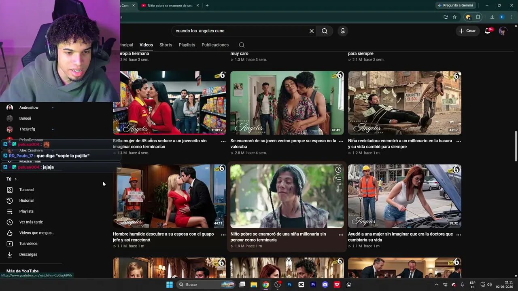Open title 'Hombre humilde descubre a su esposa'
The image size is (518, 291).
coord(163,237)
